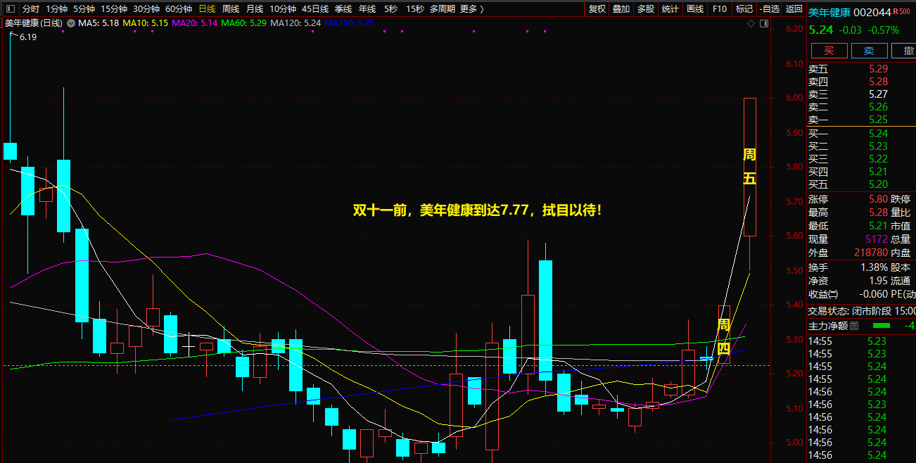916x463 pixels.
Task: Expand the 美年健康(日线) indicator dropdown arrow
Action: pyautogui.click(x=70, y=23)
